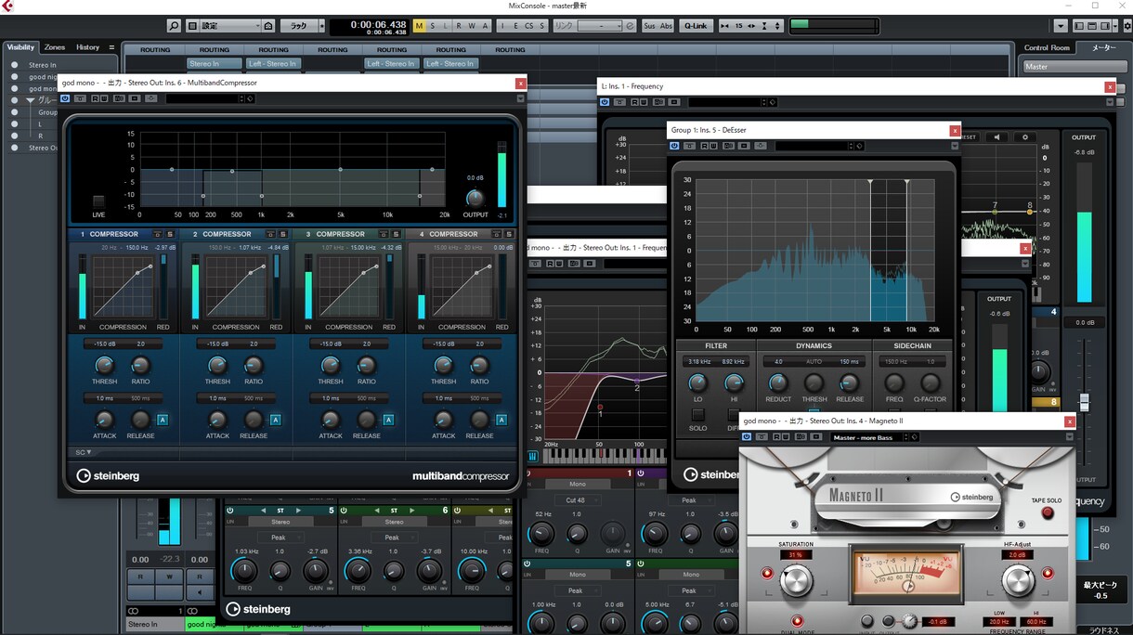Open the History tab
The image size is (1133, 635).
coord(88,47)
